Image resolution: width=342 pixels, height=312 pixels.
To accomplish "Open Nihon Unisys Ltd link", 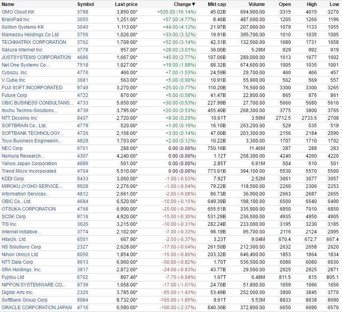I will pos(20,255).
